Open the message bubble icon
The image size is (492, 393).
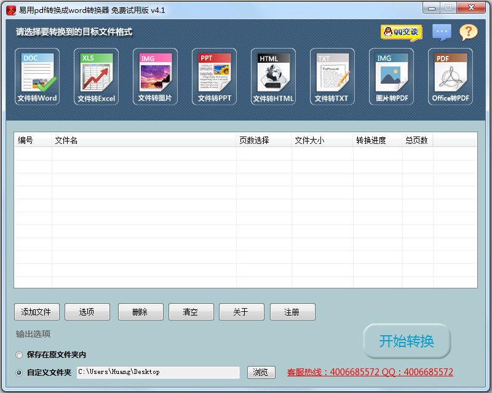[442, 32]
